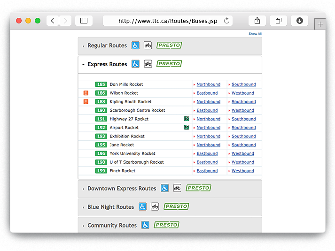Click the Show All link
335x251 pixels.
(255, 34)
